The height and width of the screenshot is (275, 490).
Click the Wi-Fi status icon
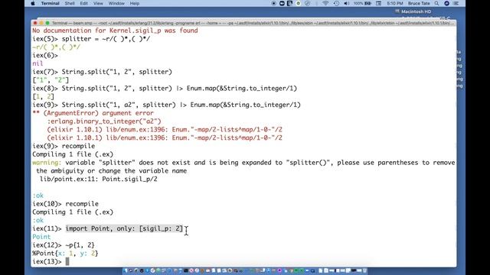click(x=325, y=3)
